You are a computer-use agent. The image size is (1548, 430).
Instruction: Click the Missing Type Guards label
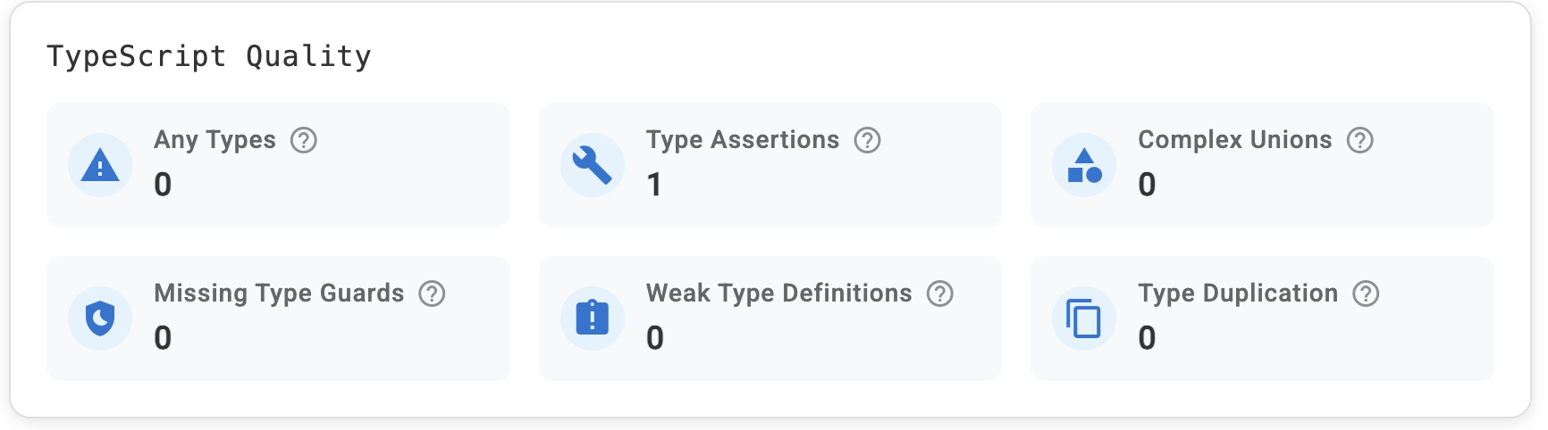tap(279, 294)
